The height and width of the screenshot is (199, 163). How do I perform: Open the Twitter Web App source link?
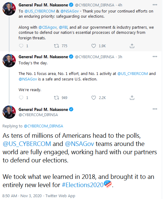point(60,196)
